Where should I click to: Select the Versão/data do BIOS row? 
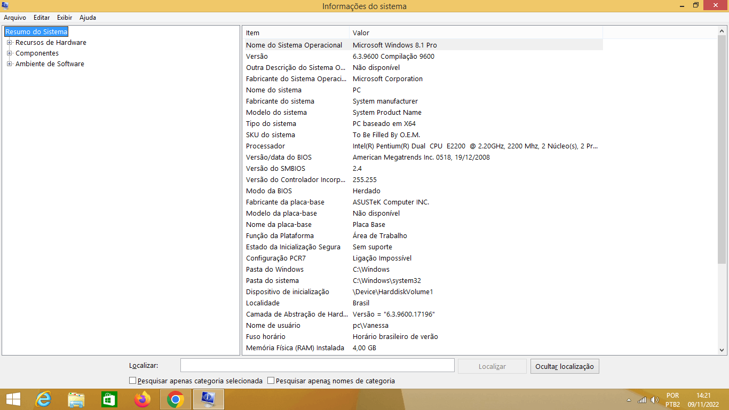[x=423, y=157]
